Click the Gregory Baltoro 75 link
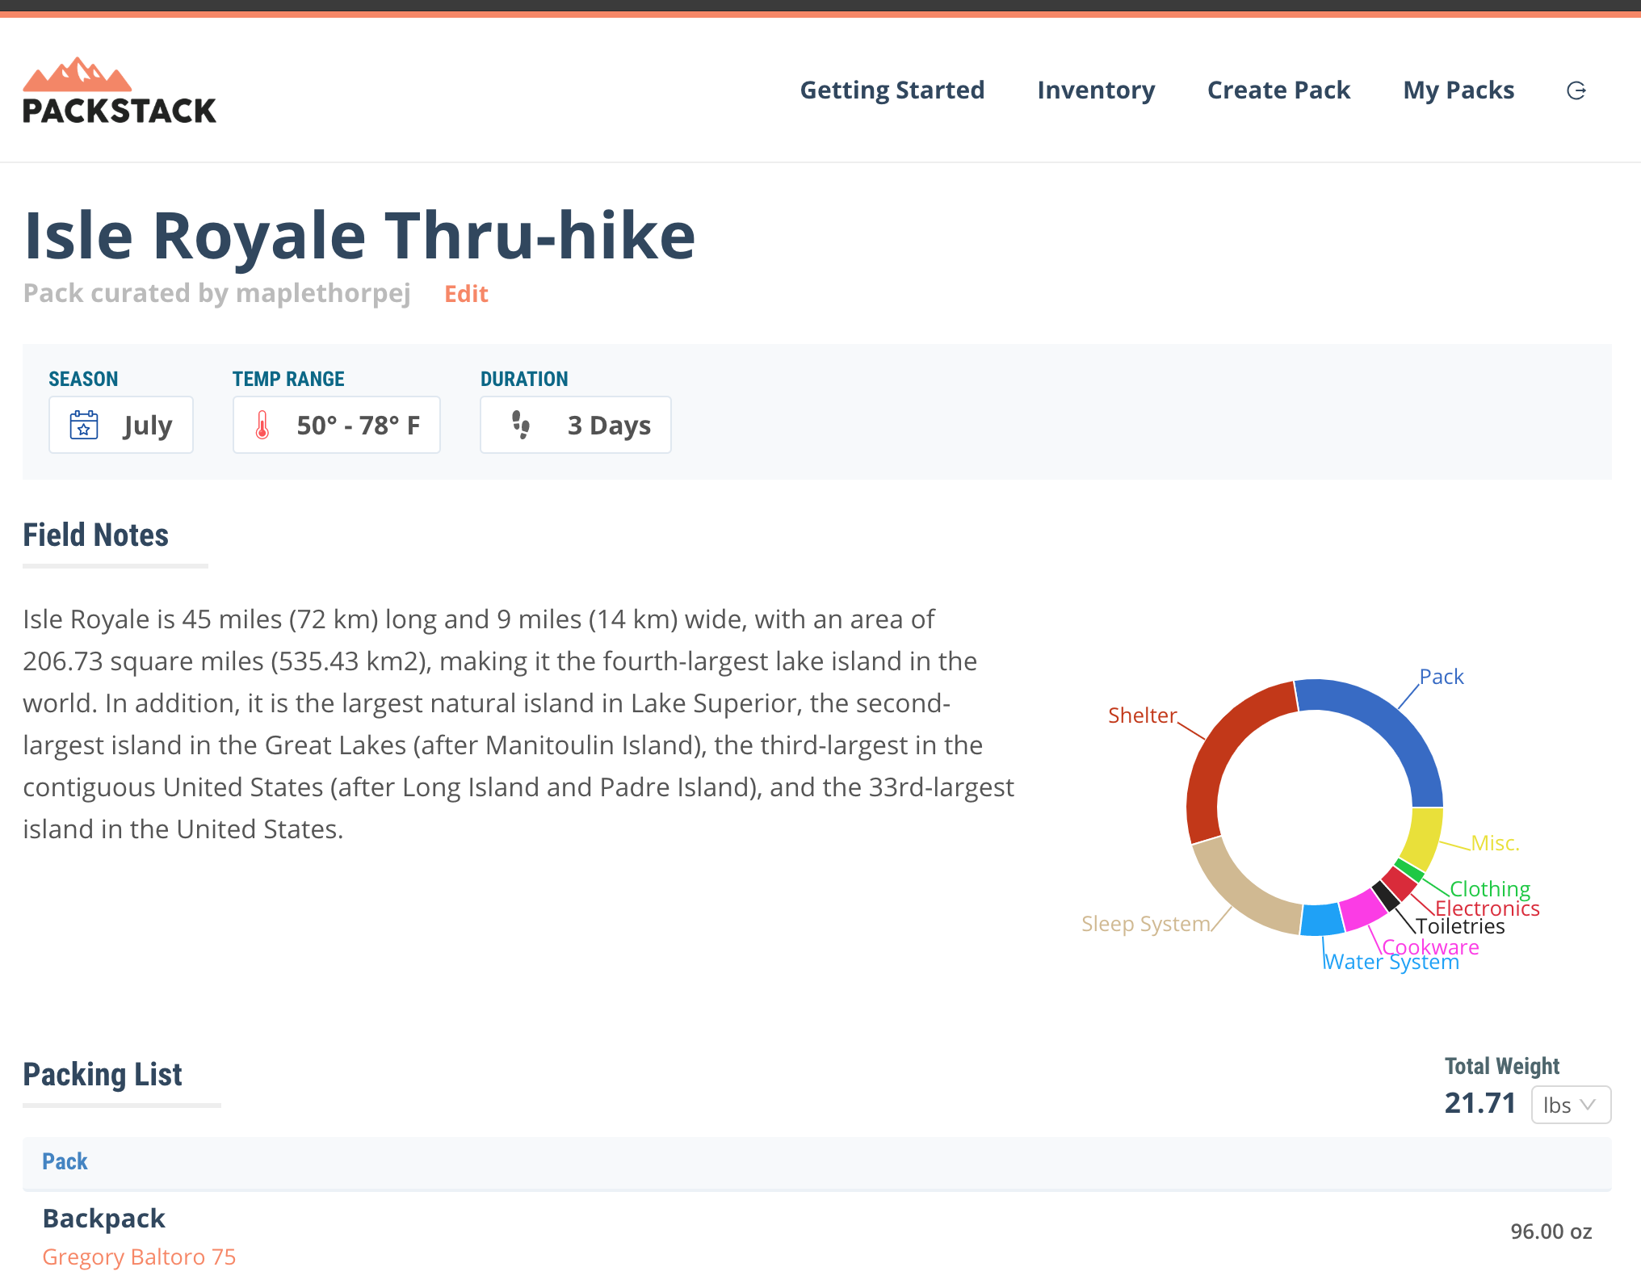The height and width of the screenshot is (1284, 1641). pyautogui.click(x=139, y=1257)
